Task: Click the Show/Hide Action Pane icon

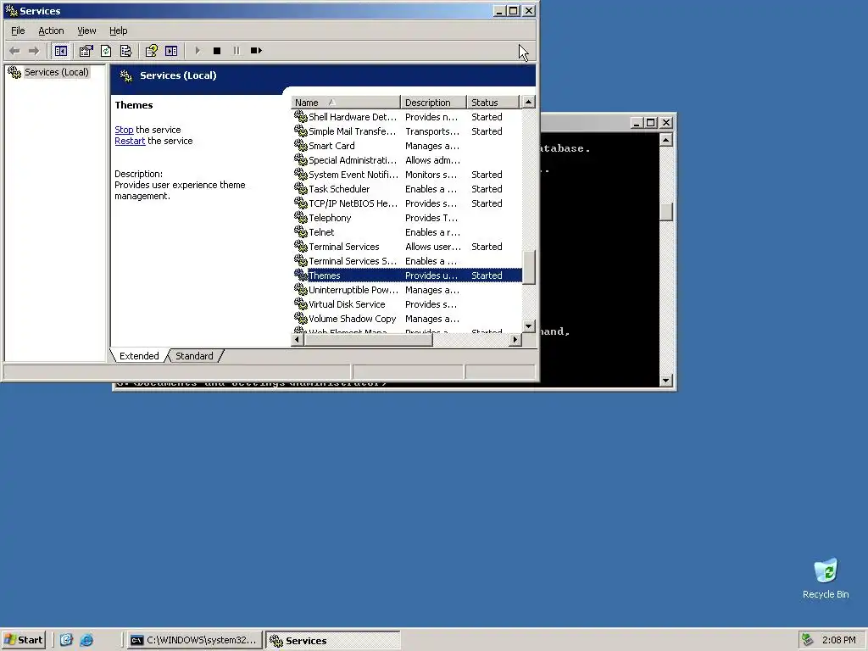Action: pos(171,51)
